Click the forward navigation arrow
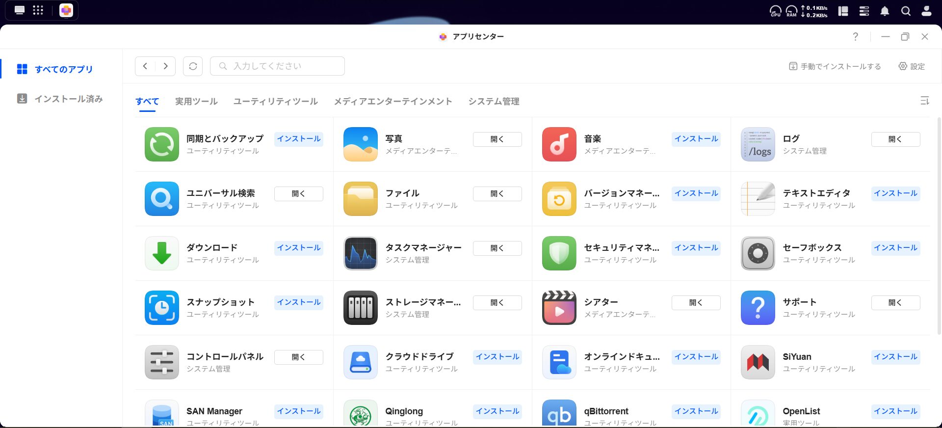The image size is (942, 428). (166, 66)
